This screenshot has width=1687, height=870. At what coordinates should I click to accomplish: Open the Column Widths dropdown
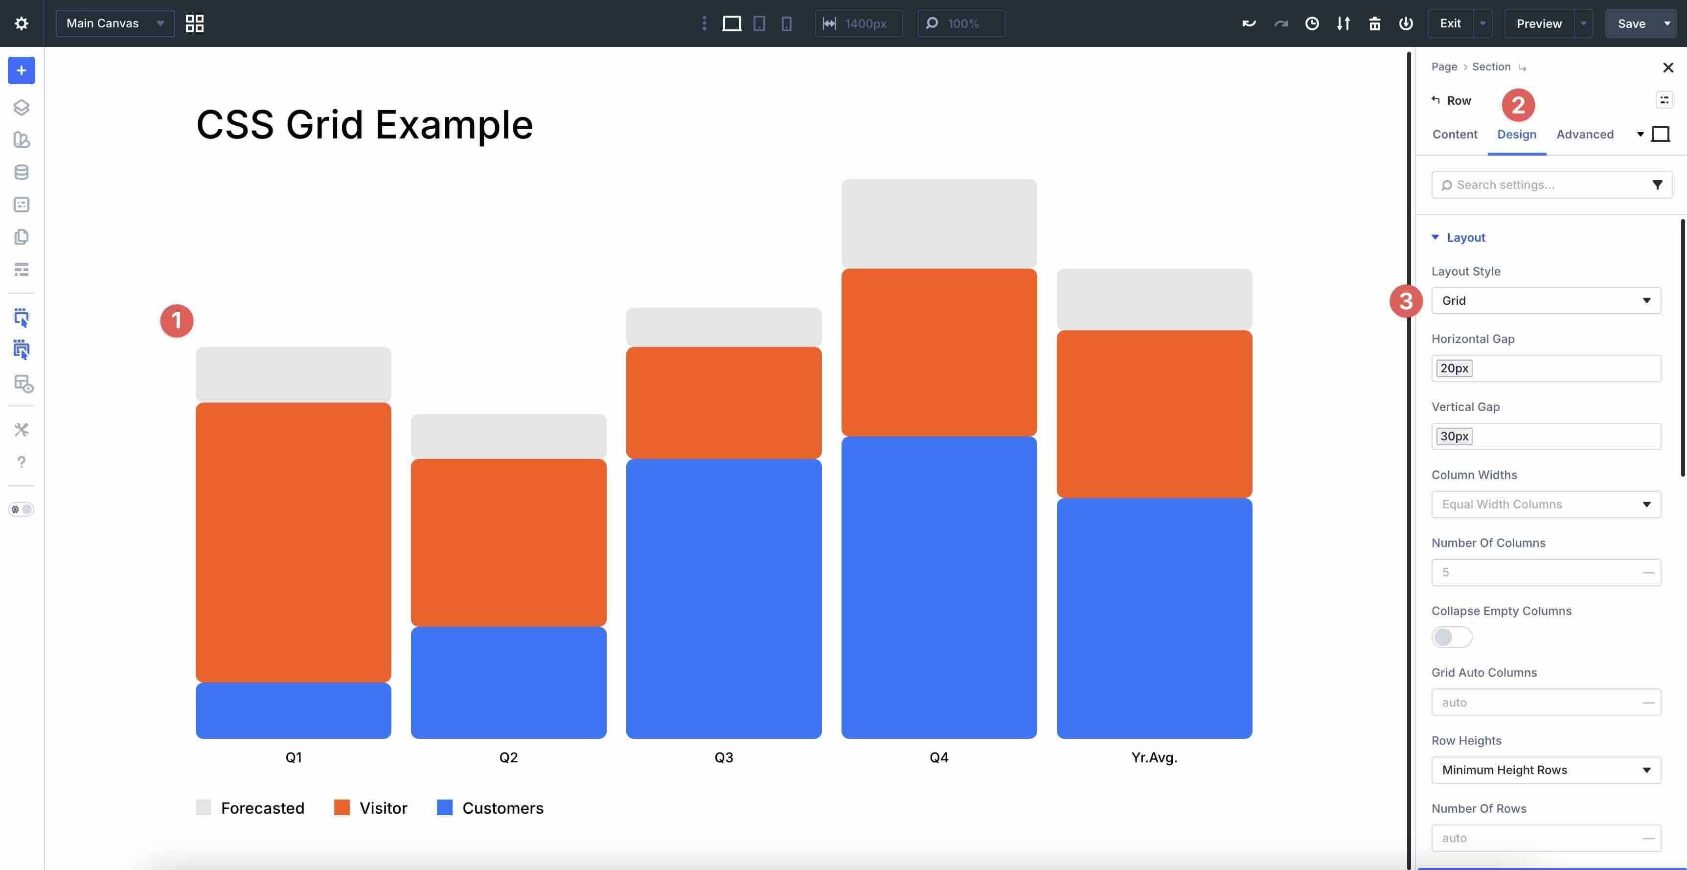click(1546, 504)
